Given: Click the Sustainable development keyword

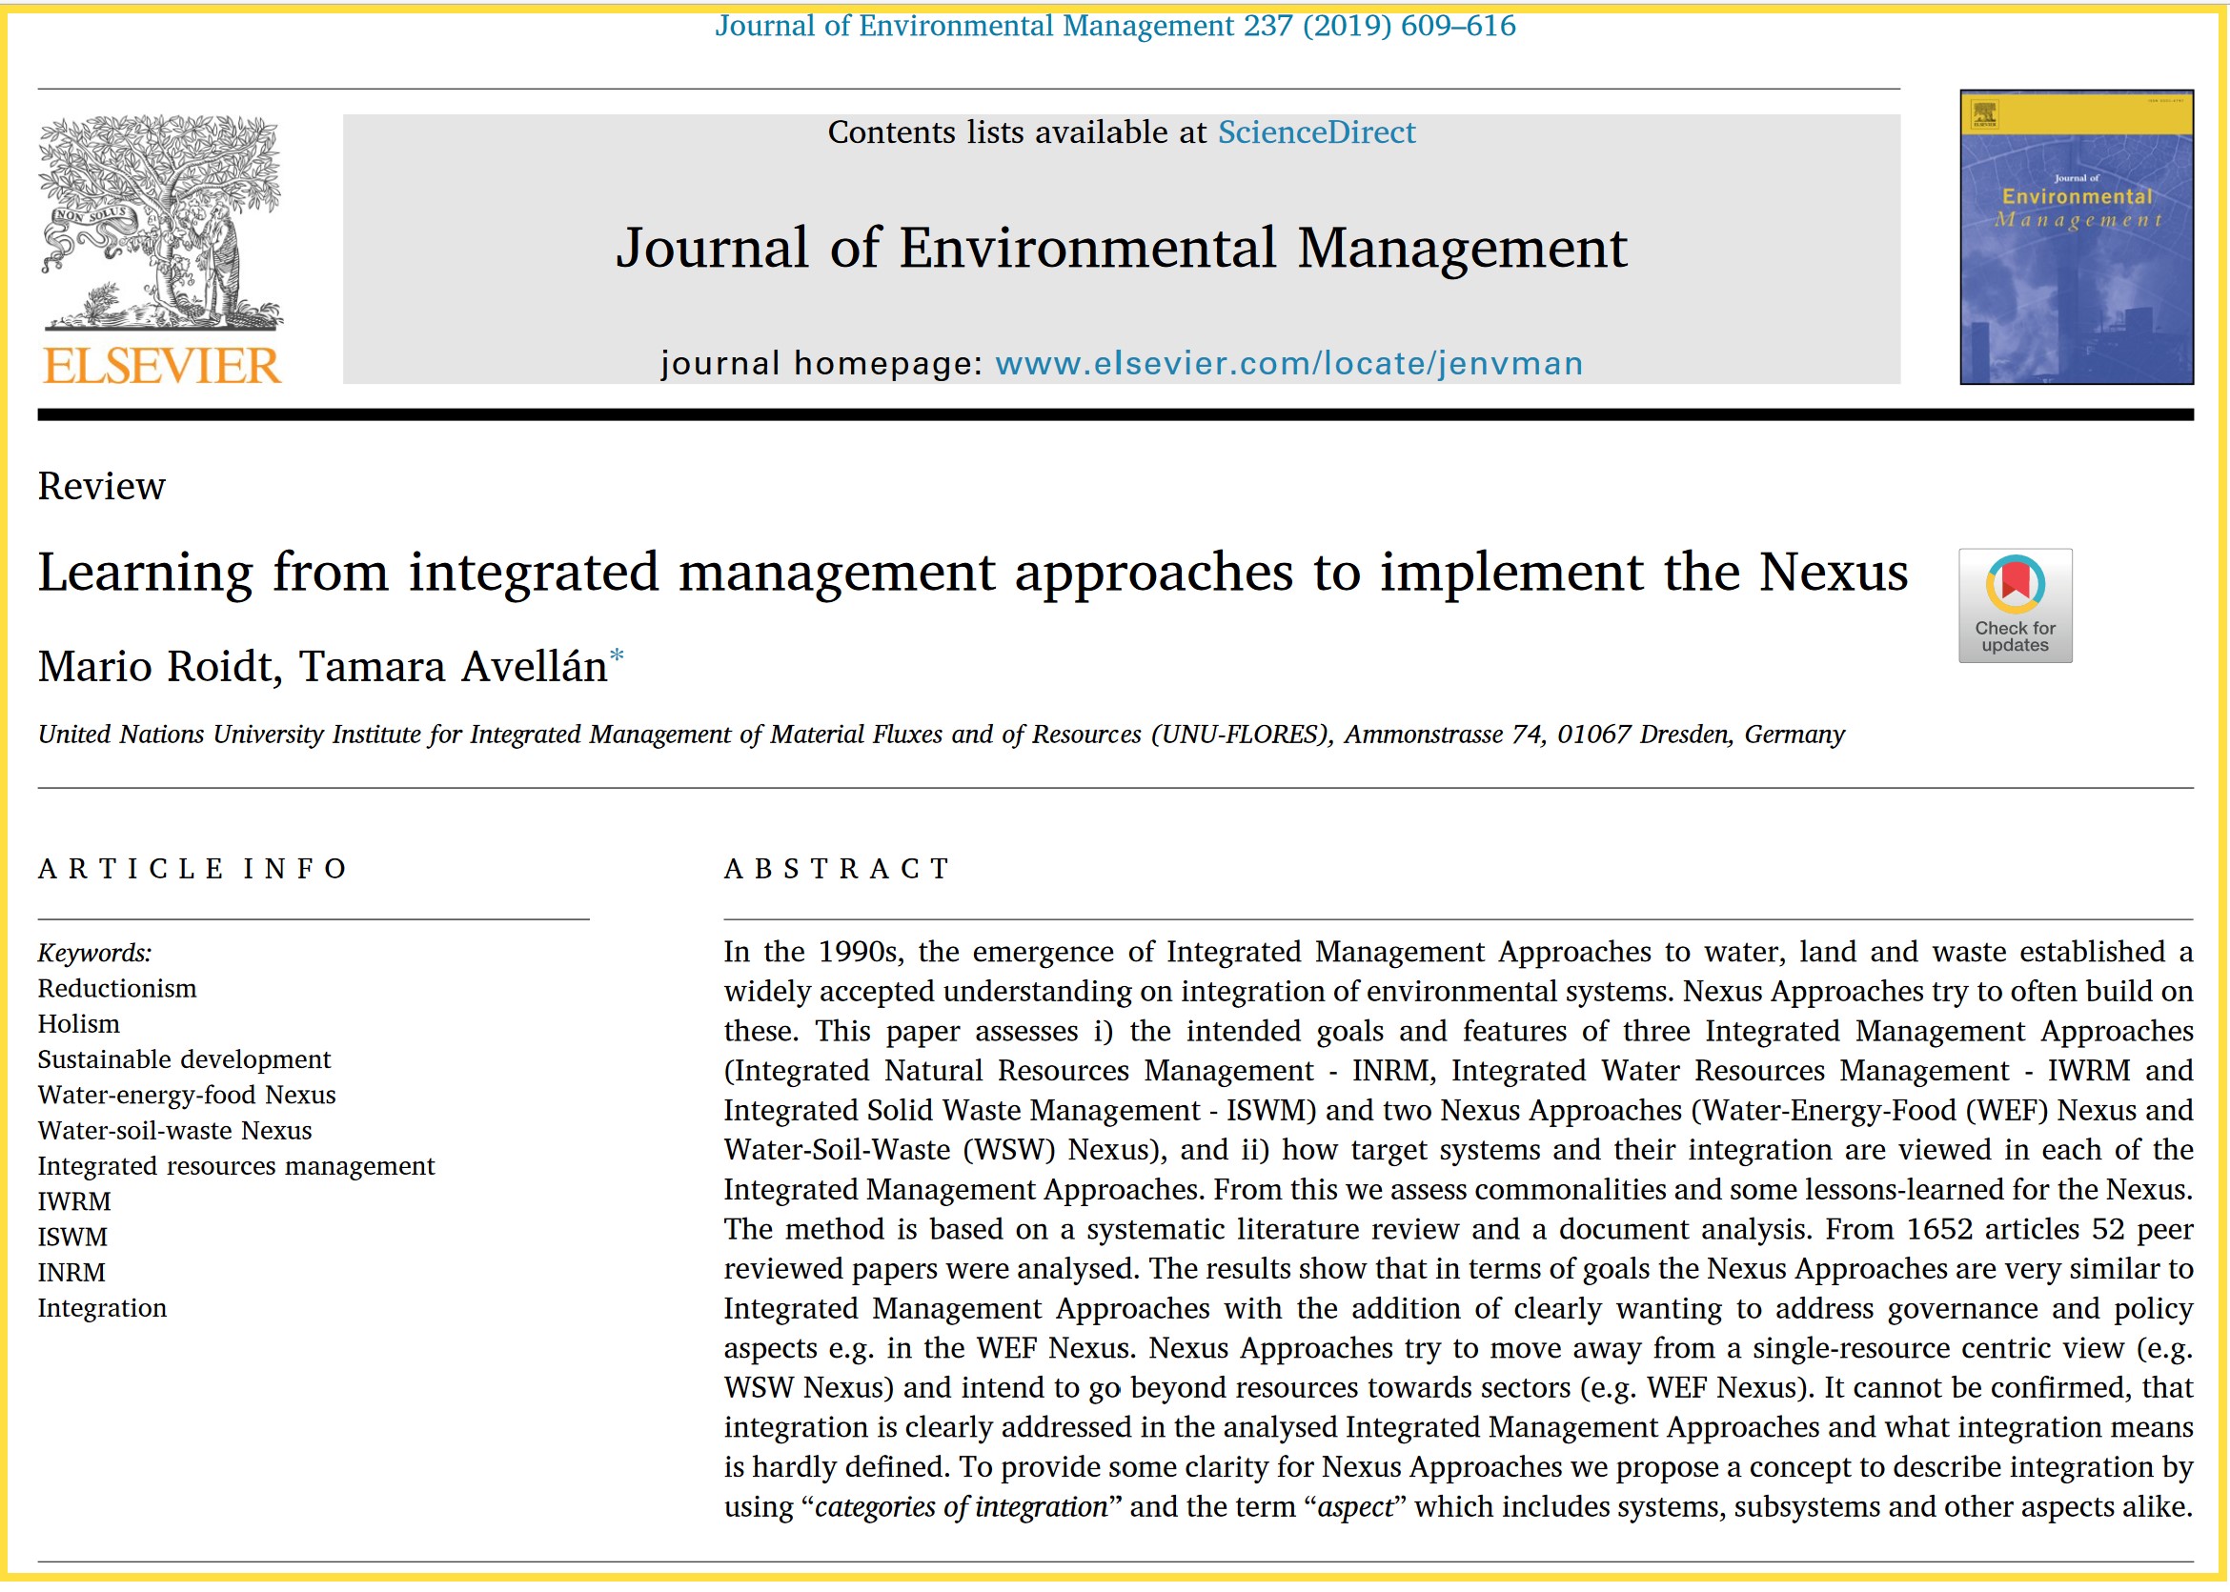Looking at the screenshot, I should (x=183, y=1058).
